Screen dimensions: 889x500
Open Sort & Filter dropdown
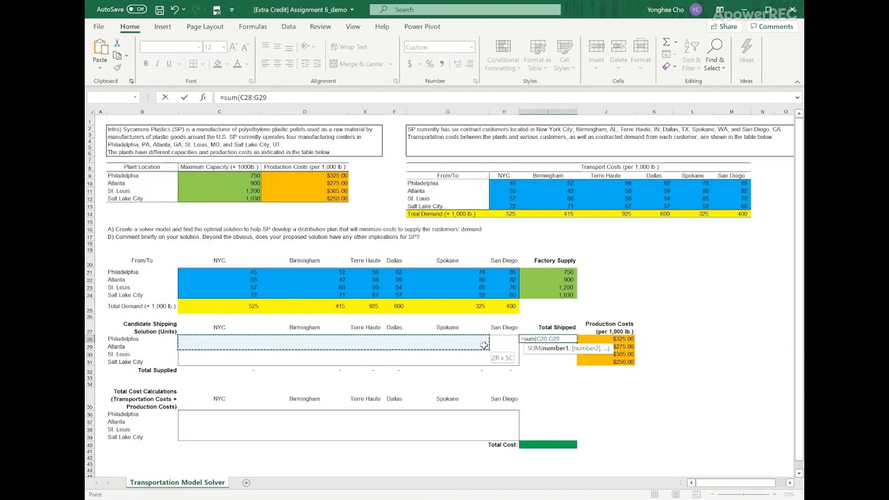point(692,56)
